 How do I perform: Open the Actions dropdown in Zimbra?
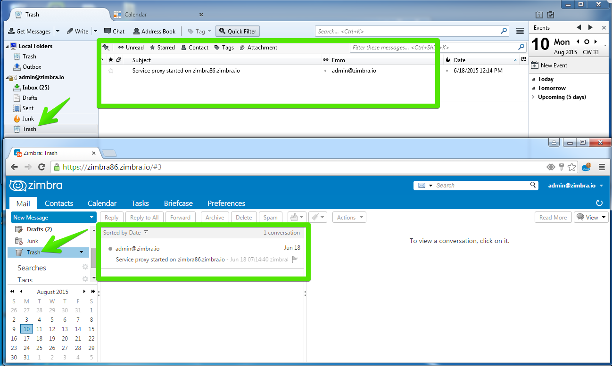point(349,218)
